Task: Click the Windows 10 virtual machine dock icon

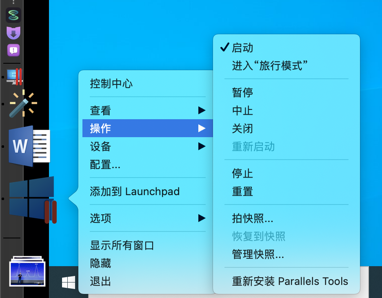Action: click(32, 199)
